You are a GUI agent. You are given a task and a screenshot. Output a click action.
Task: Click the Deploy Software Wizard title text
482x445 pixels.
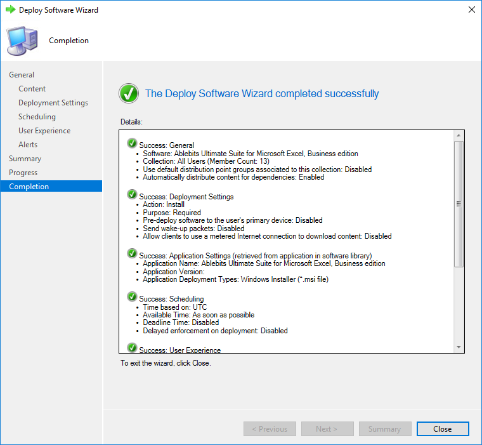point(58,10)
